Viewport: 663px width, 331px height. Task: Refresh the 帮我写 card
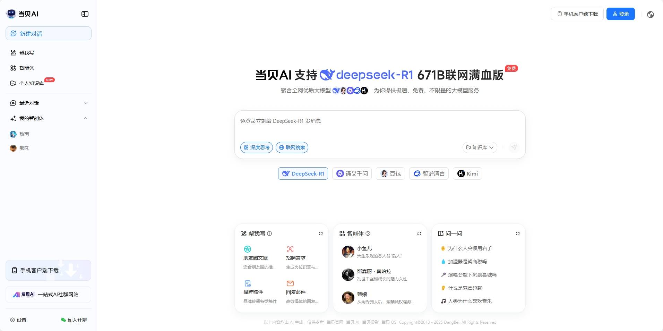tap(321, 234)
